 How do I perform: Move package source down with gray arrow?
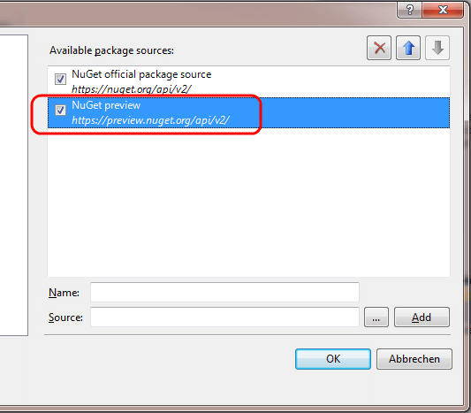(x=437, y=48)
